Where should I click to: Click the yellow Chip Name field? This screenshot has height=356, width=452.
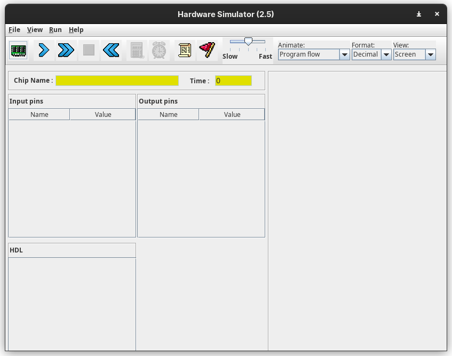point(117,81)
